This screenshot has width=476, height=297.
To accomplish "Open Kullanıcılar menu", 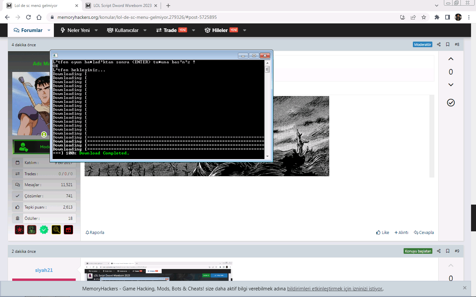I will tap(123, 30).
